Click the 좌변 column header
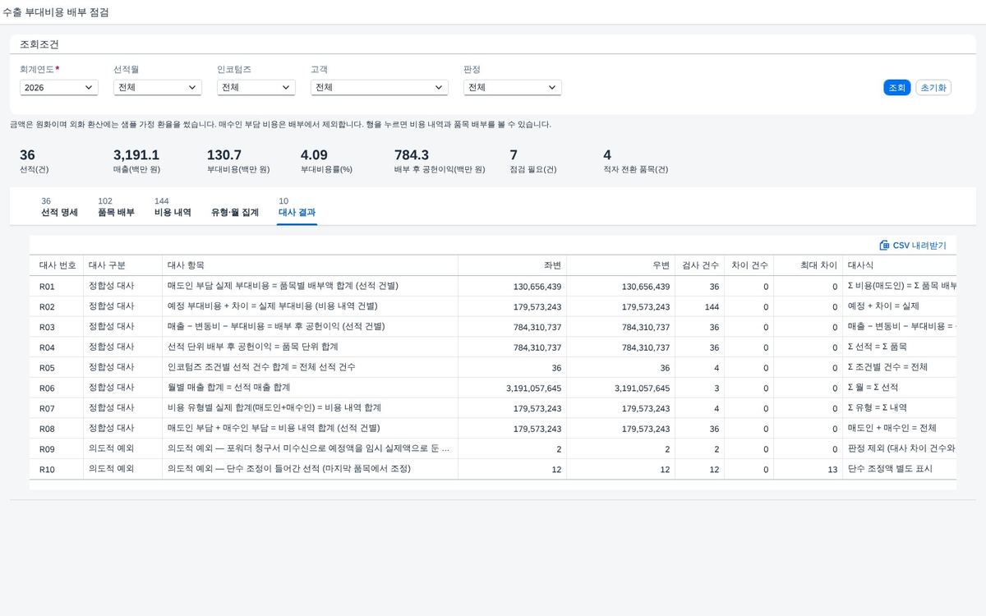The height and width of the screenshot is (616, 986). [x=513, y=265]
